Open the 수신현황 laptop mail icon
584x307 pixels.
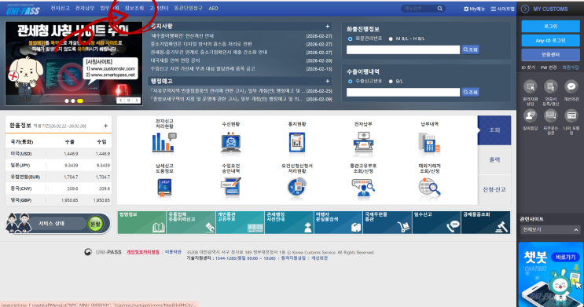(x=230, y=142)
